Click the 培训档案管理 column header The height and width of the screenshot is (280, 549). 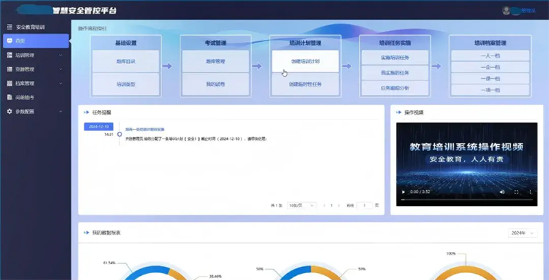click(x=490, y=43)
